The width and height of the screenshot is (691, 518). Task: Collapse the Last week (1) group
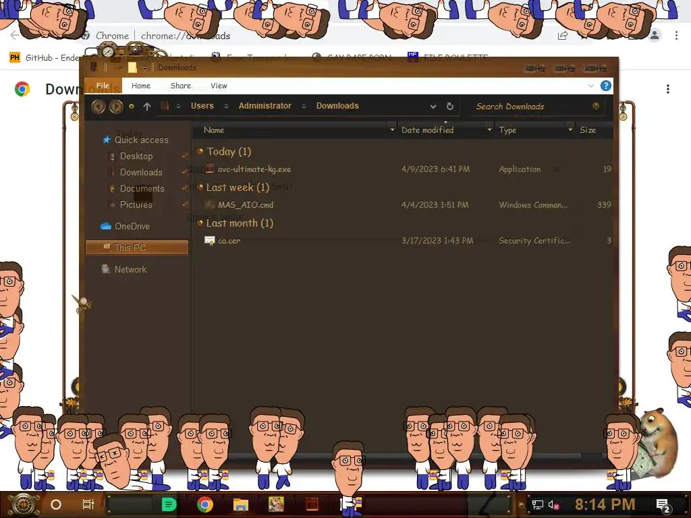(x=200, y=188)
